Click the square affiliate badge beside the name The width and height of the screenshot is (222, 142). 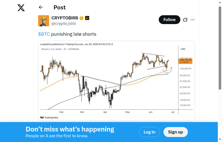point(87,18)
